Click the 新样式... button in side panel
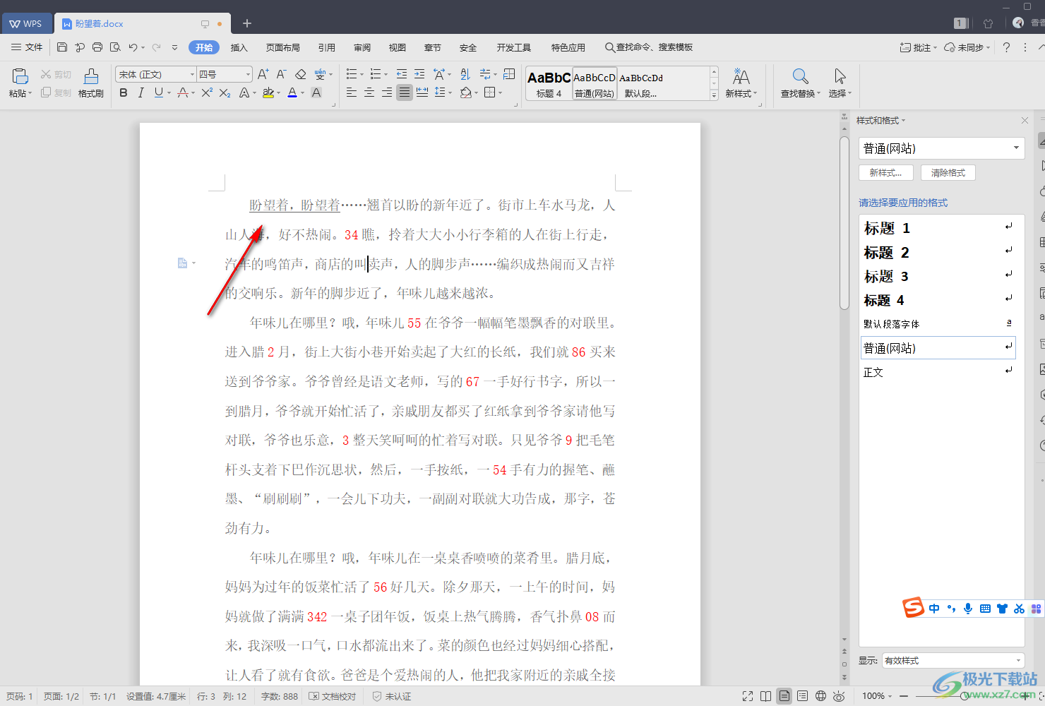Image resolution: width=1045 pixels, height=706 pixels. 886,172
